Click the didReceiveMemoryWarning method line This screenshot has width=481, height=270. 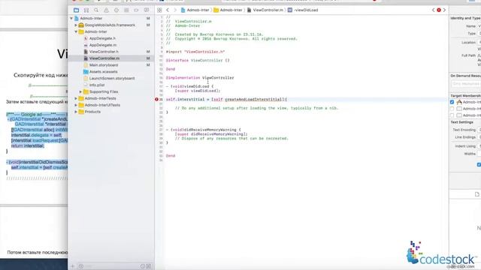click(204, 130)
